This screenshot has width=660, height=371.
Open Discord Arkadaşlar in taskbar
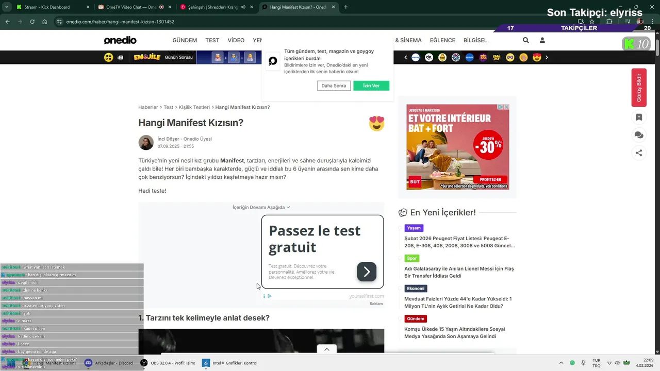pos(109,363)
